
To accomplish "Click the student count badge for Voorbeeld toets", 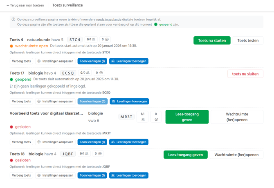I will (x=142, y=117).
